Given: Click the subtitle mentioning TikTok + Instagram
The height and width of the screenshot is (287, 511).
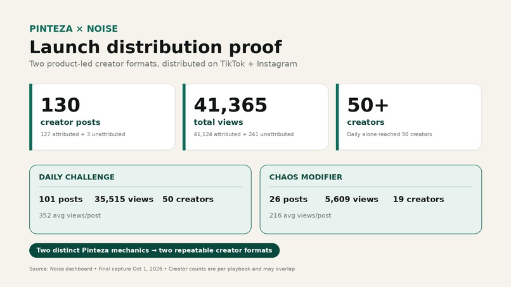Looking at the screenshot, I should coord(163,64).
